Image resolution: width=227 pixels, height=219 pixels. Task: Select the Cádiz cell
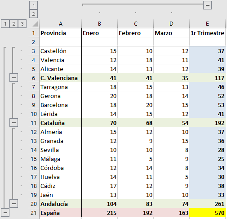coord(61,186)
